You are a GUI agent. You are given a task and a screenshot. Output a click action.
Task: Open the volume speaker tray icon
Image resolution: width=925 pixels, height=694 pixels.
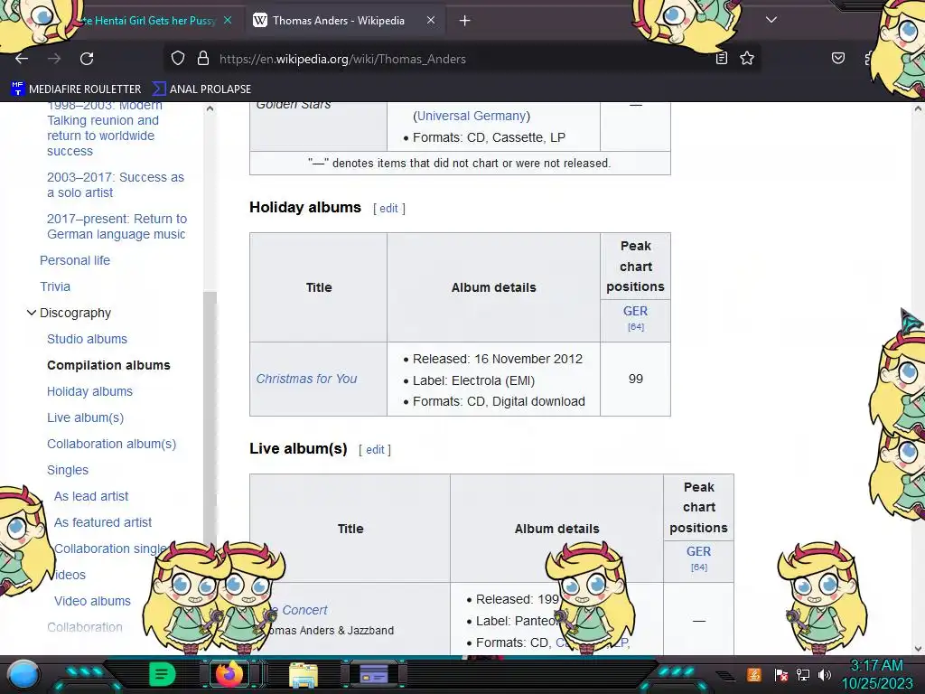click(825, 674)
